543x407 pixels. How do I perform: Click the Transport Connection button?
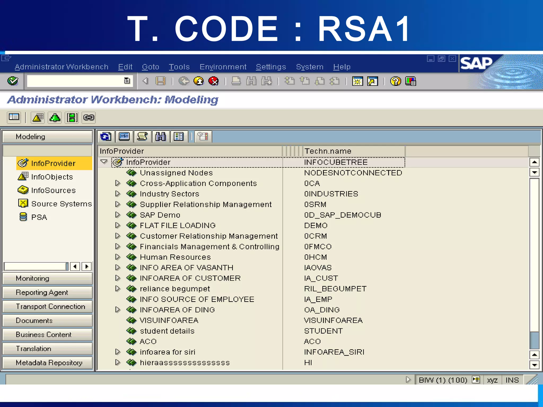[x=48, y=307]
